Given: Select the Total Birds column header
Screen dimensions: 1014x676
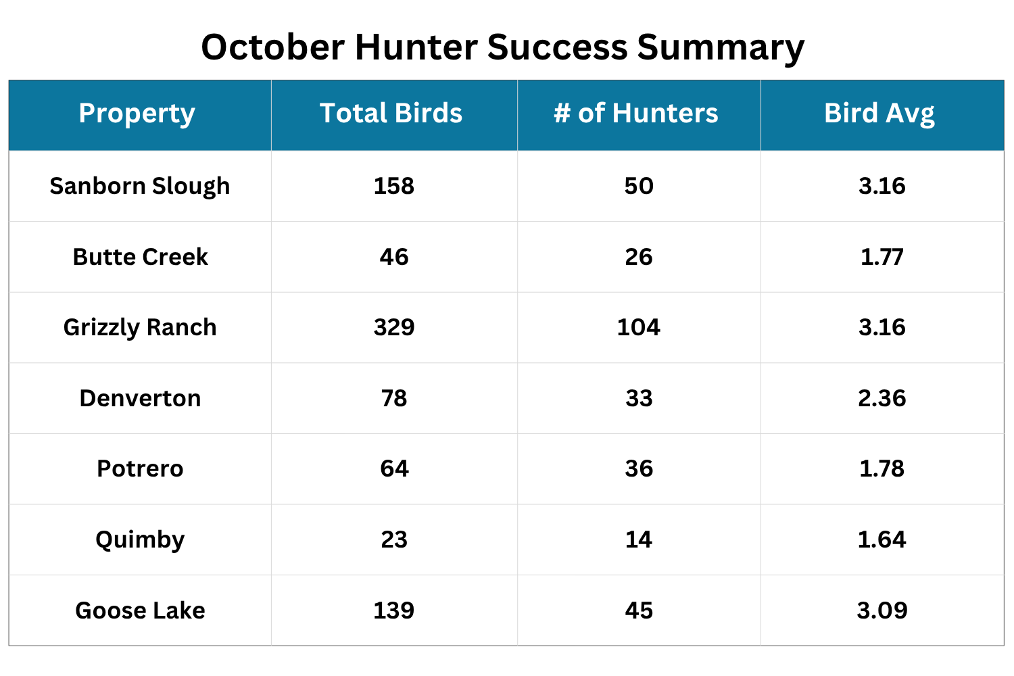Looking at the screenshot, I should pos(391,114).
